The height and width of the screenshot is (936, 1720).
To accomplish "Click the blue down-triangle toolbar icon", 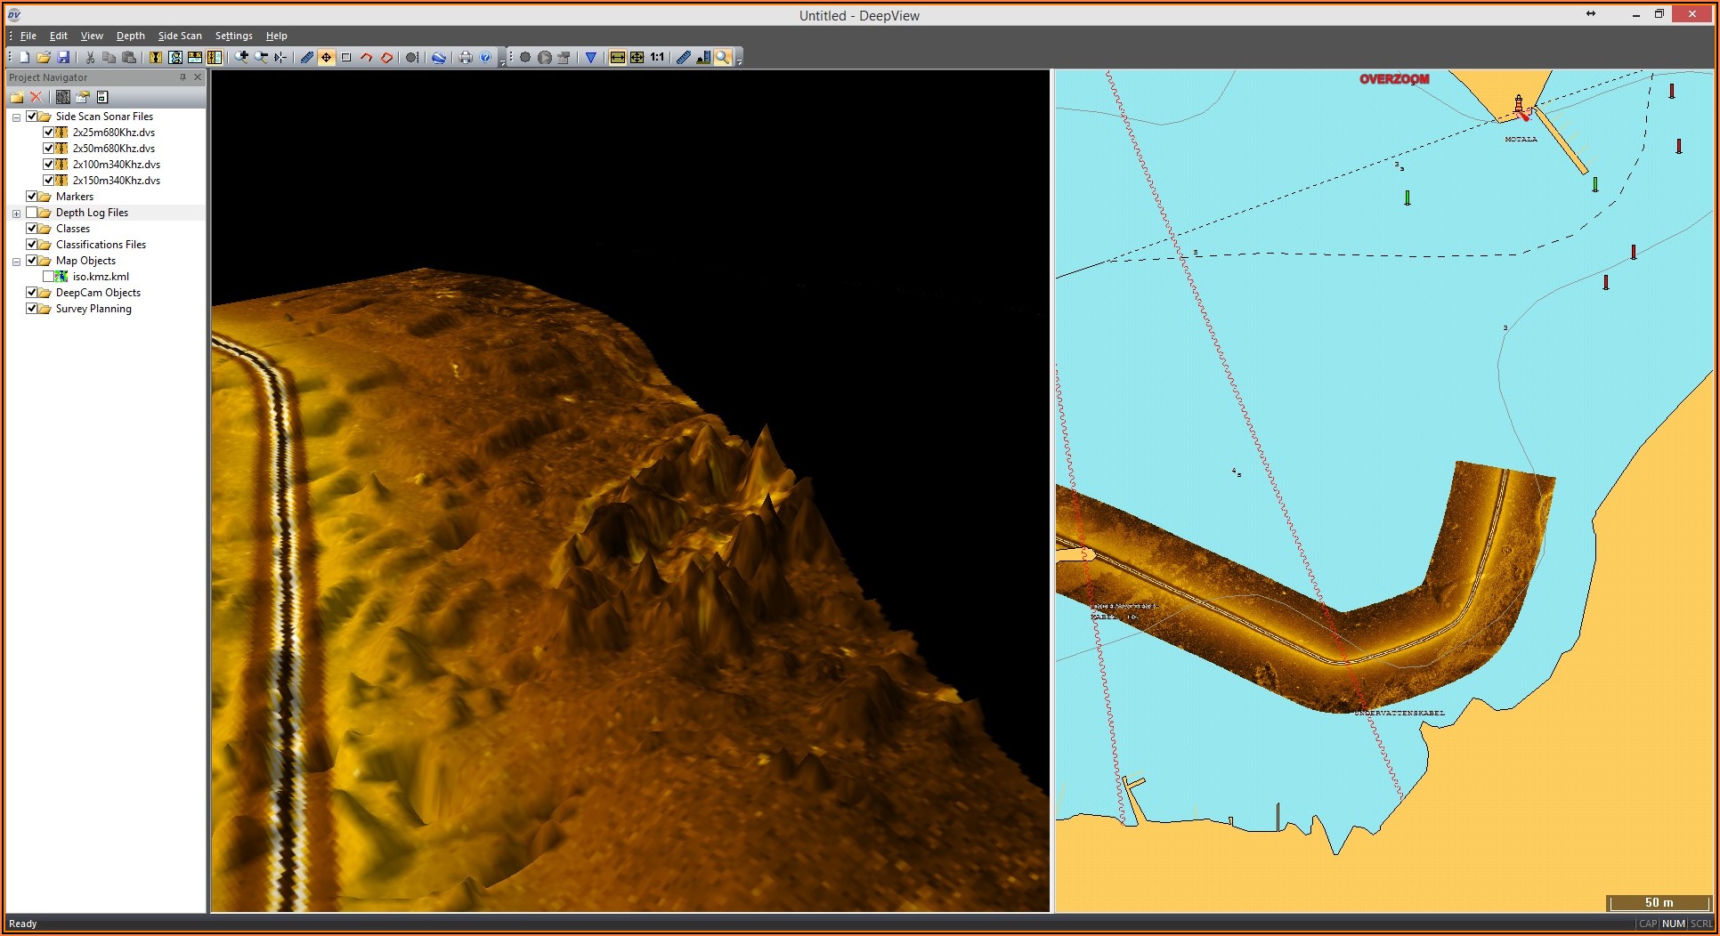I will tap(590, 58).
